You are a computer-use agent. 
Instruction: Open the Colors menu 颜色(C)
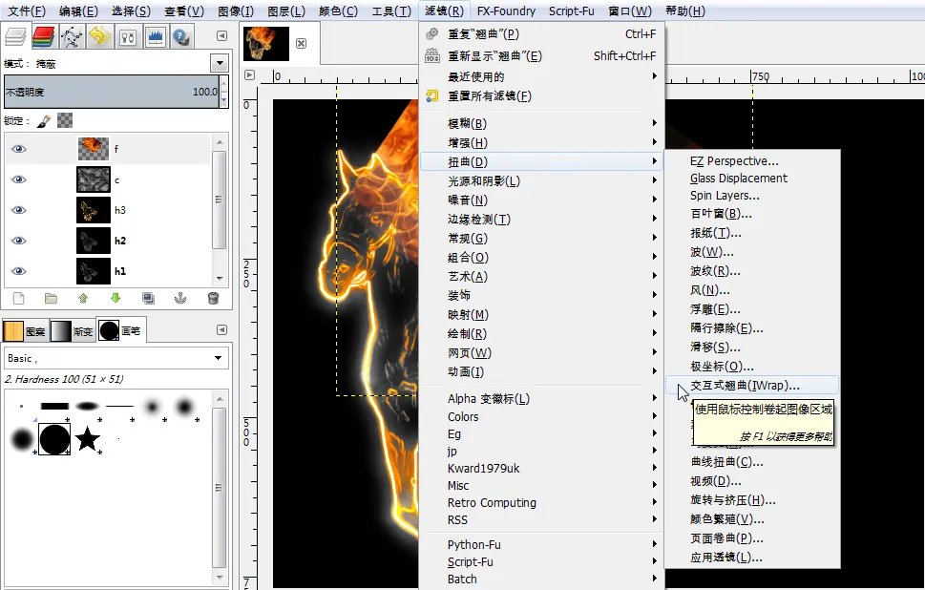pyautogui.click(x=338, y=11)
